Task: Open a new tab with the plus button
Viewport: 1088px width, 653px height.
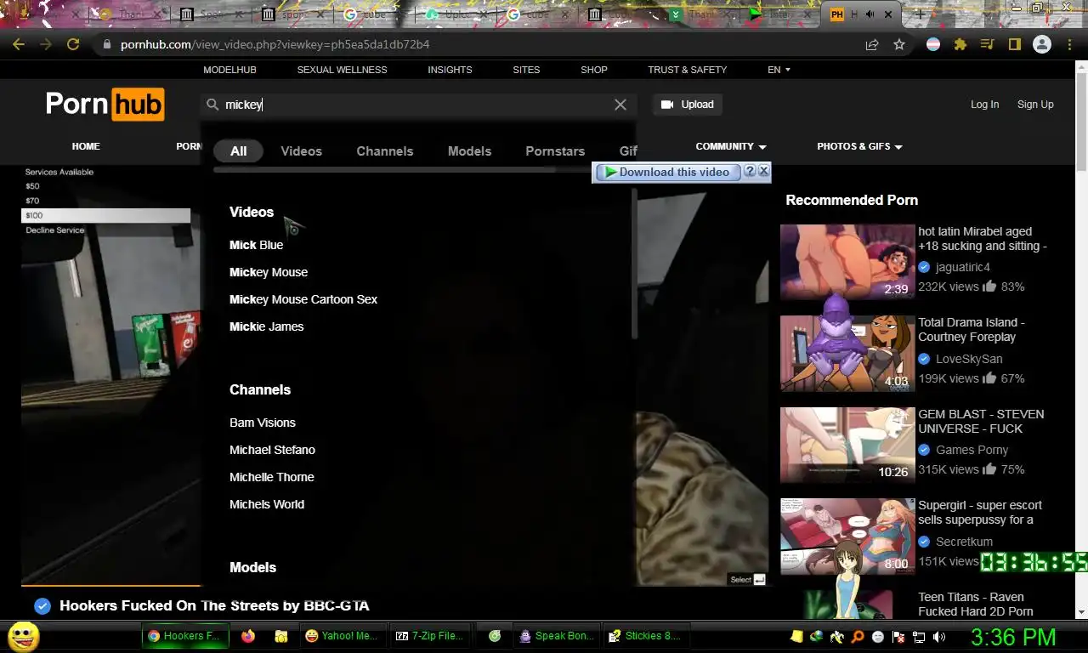Action: 920,14
